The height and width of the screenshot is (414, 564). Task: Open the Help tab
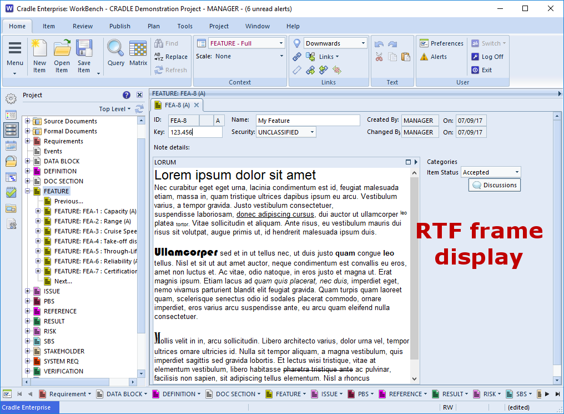[x=293, y=26]
